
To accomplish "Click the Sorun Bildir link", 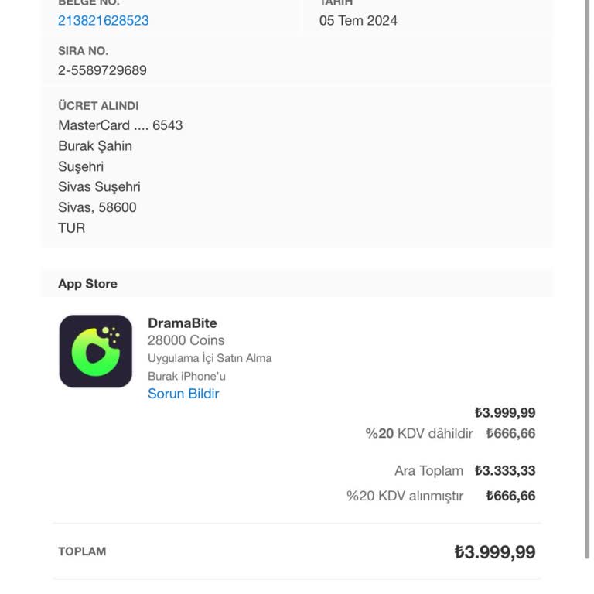I will coord(183,394).
